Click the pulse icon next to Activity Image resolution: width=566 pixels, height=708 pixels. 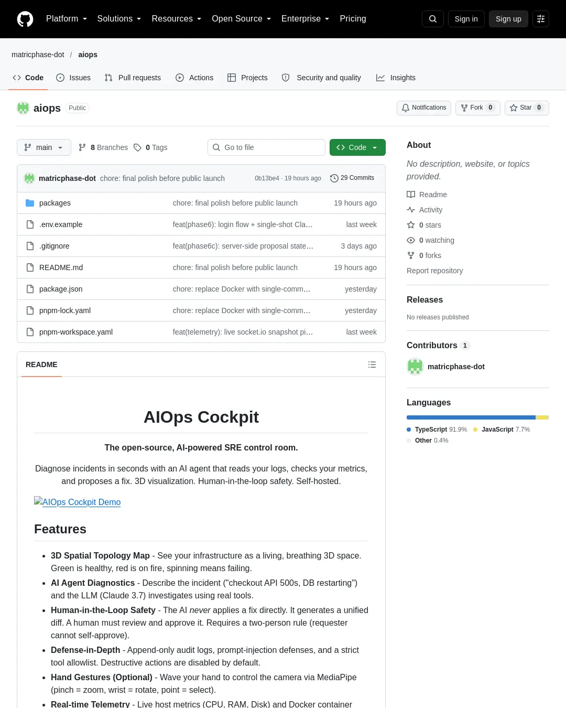click(x=411, y=210)
